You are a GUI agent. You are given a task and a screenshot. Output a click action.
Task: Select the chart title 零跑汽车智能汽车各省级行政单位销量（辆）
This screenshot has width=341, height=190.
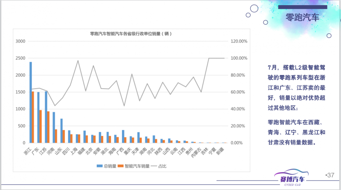(131, 34)
